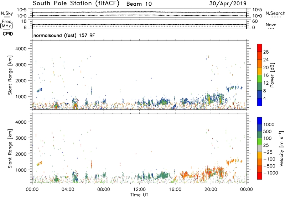Click the '-500' label on Velocity color bar
This screenshot has width=285, height=197.
point(269,166)
